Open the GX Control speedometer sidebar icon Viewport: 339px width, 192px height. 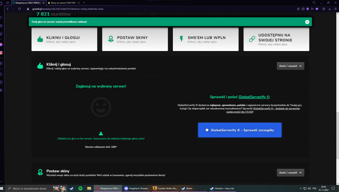point(1,18)
